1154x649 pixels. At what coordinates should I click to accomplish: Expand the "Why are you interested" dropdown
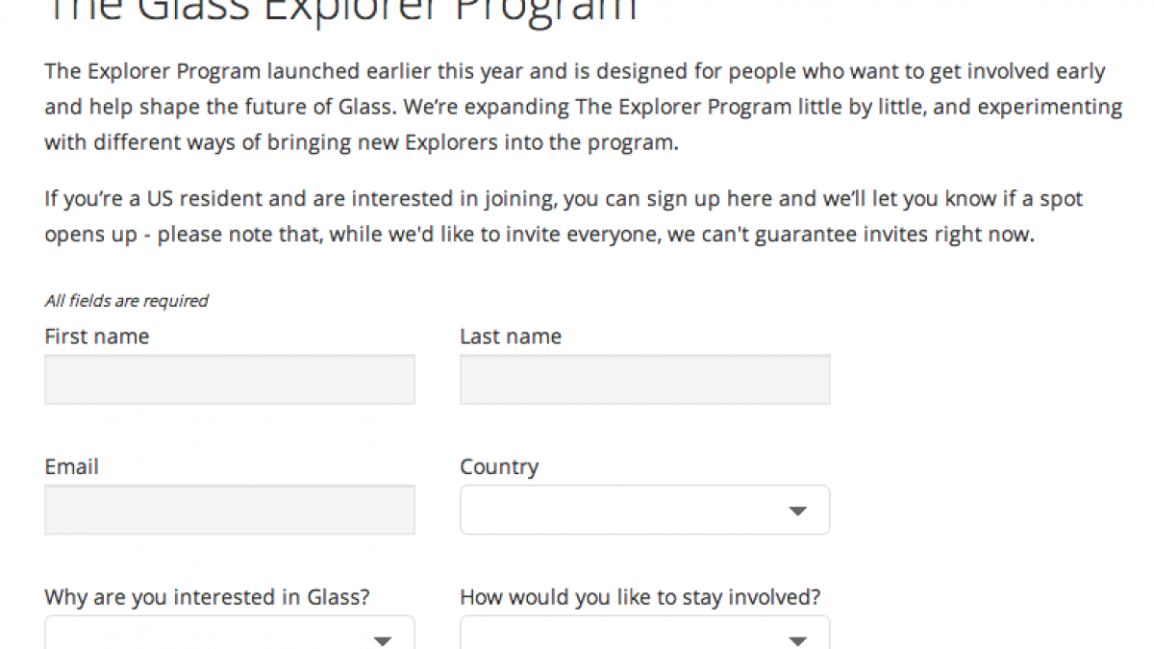pyautogui.click(x=230, y=635)
